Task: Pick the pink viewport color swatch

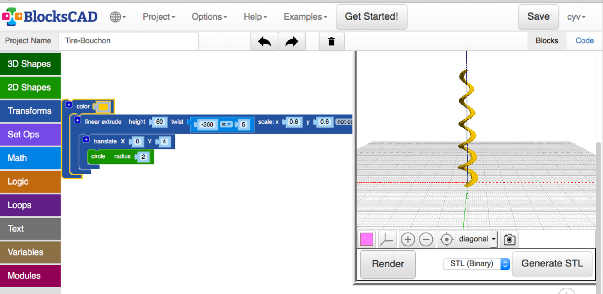Action: tap(366, 239)
